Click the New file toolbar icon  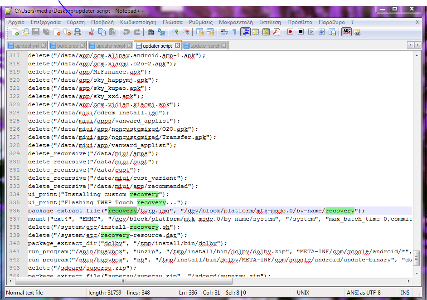point(15,32)
